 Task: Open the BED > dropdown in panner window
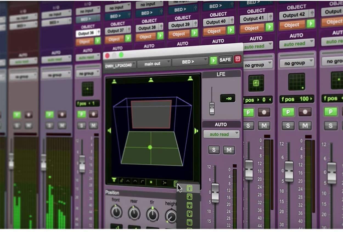click(x=190, y=62)
